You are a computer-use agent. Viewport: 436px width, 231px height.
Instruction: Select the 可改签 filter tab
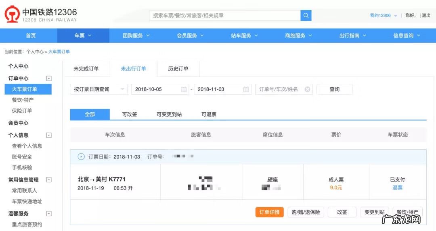point(130,114)
